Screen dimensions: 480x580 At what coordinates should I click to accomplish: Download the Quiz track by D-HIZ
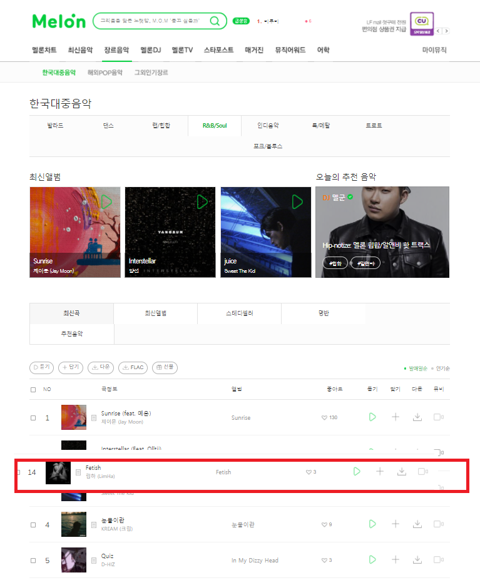point(417,559)
